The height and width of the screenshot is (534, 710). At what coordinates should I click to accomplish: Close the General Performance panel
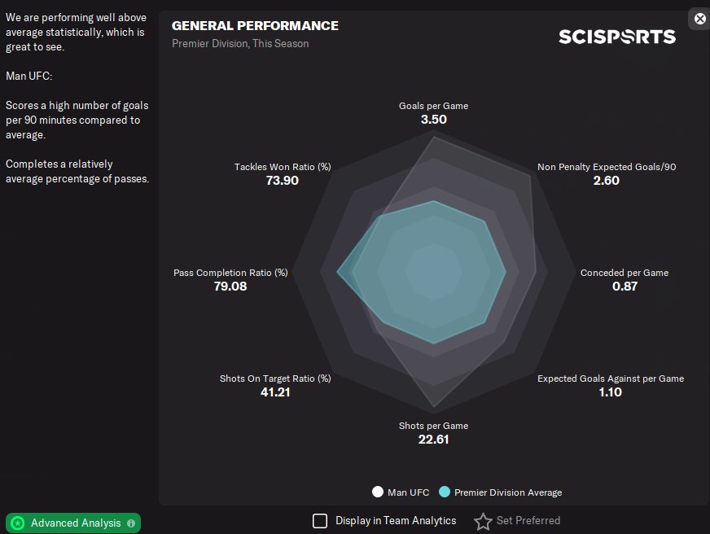click(x=699, y=19)
